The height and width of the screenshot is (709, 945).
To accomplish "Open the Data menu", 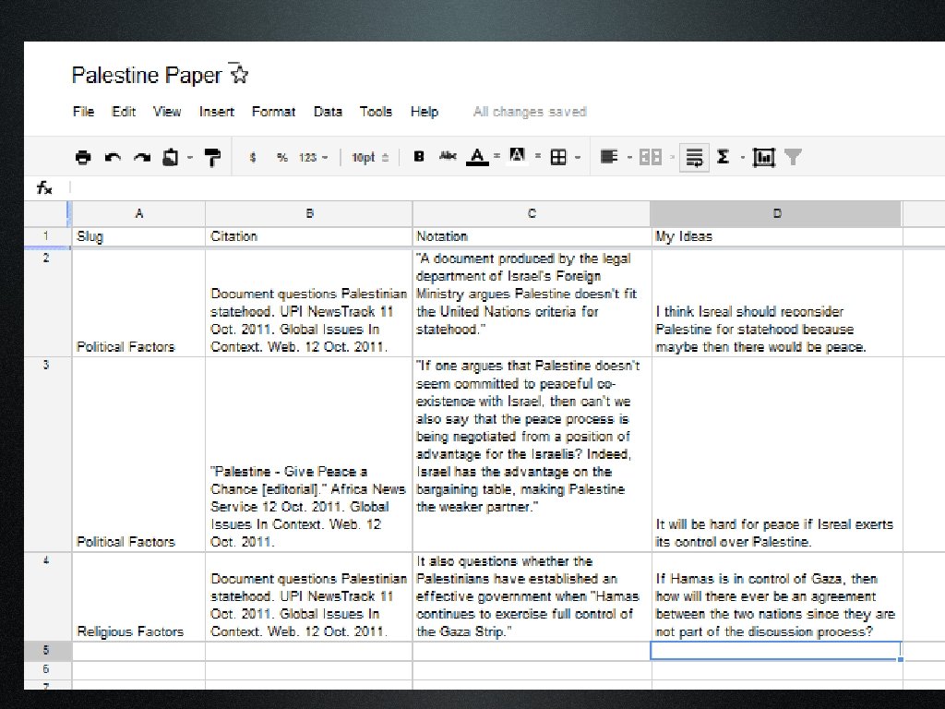I will click(328, 112).
